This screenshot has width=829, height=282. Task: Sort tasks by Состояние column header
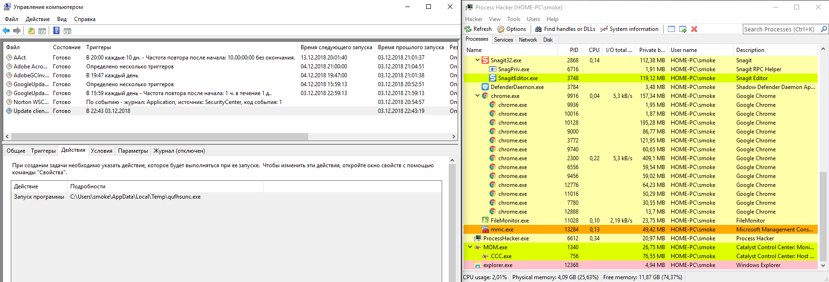coord(67,47)
